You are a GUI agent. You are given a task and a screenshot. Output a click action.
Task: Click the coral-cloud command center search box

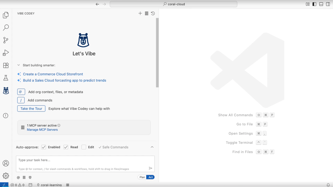point(174,4)
